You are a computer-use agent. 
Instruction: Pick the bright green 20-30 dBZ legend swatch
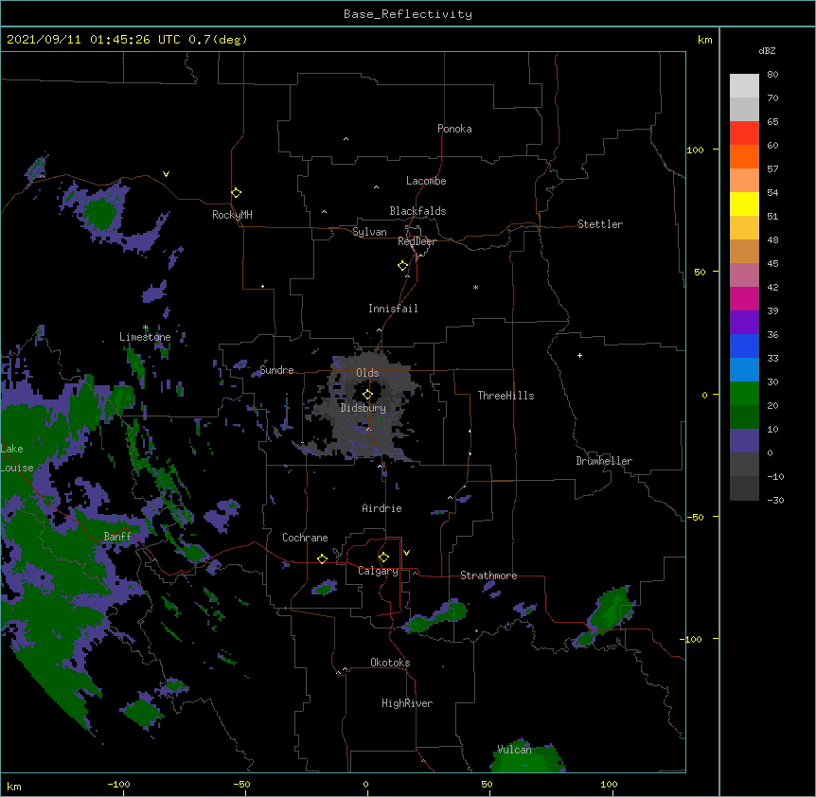[x=744, y=394]
